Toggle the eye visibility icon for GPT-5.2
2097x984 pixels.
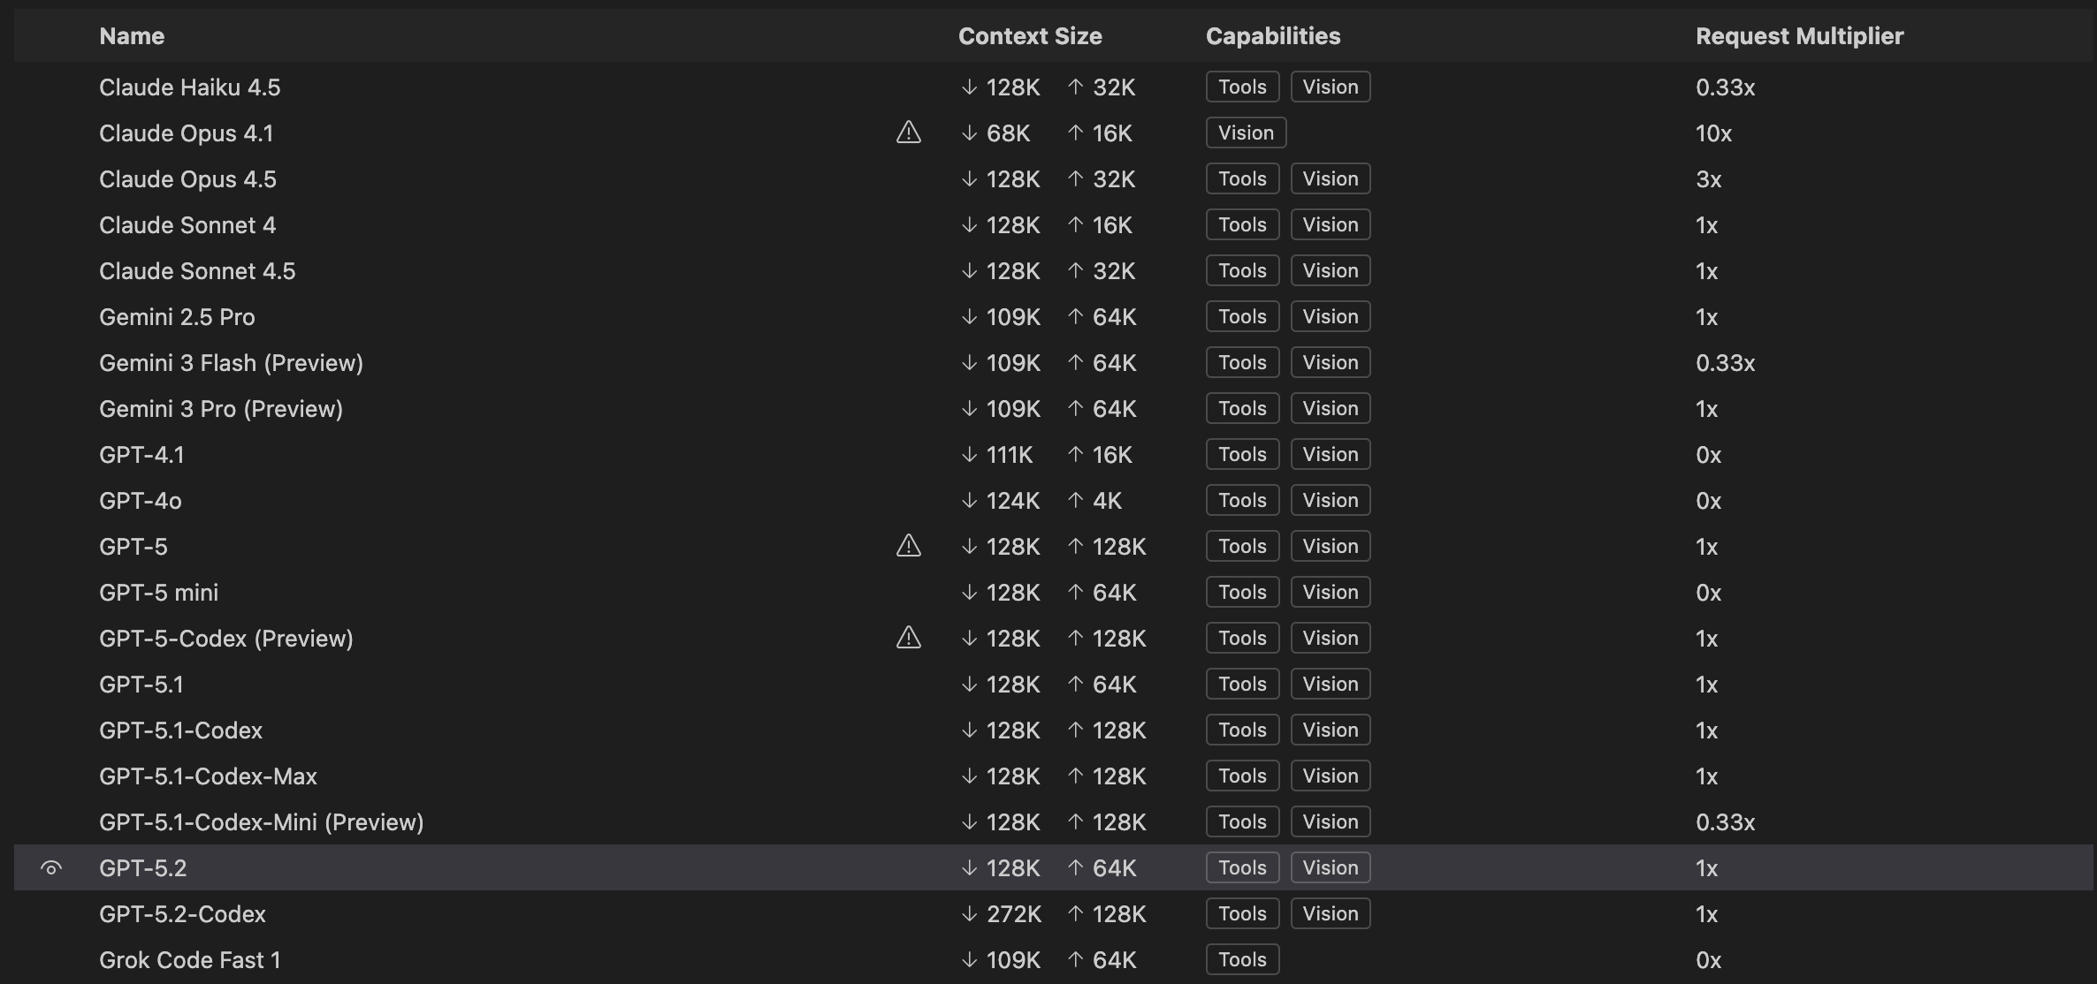(51, 867)
